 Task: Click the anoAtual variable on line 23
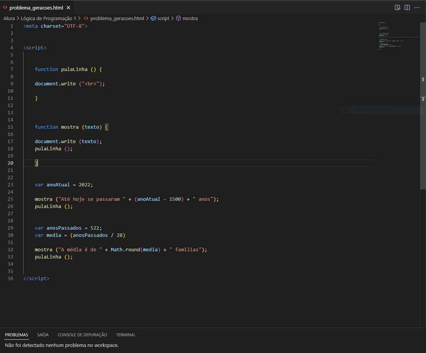click(58, 184)
